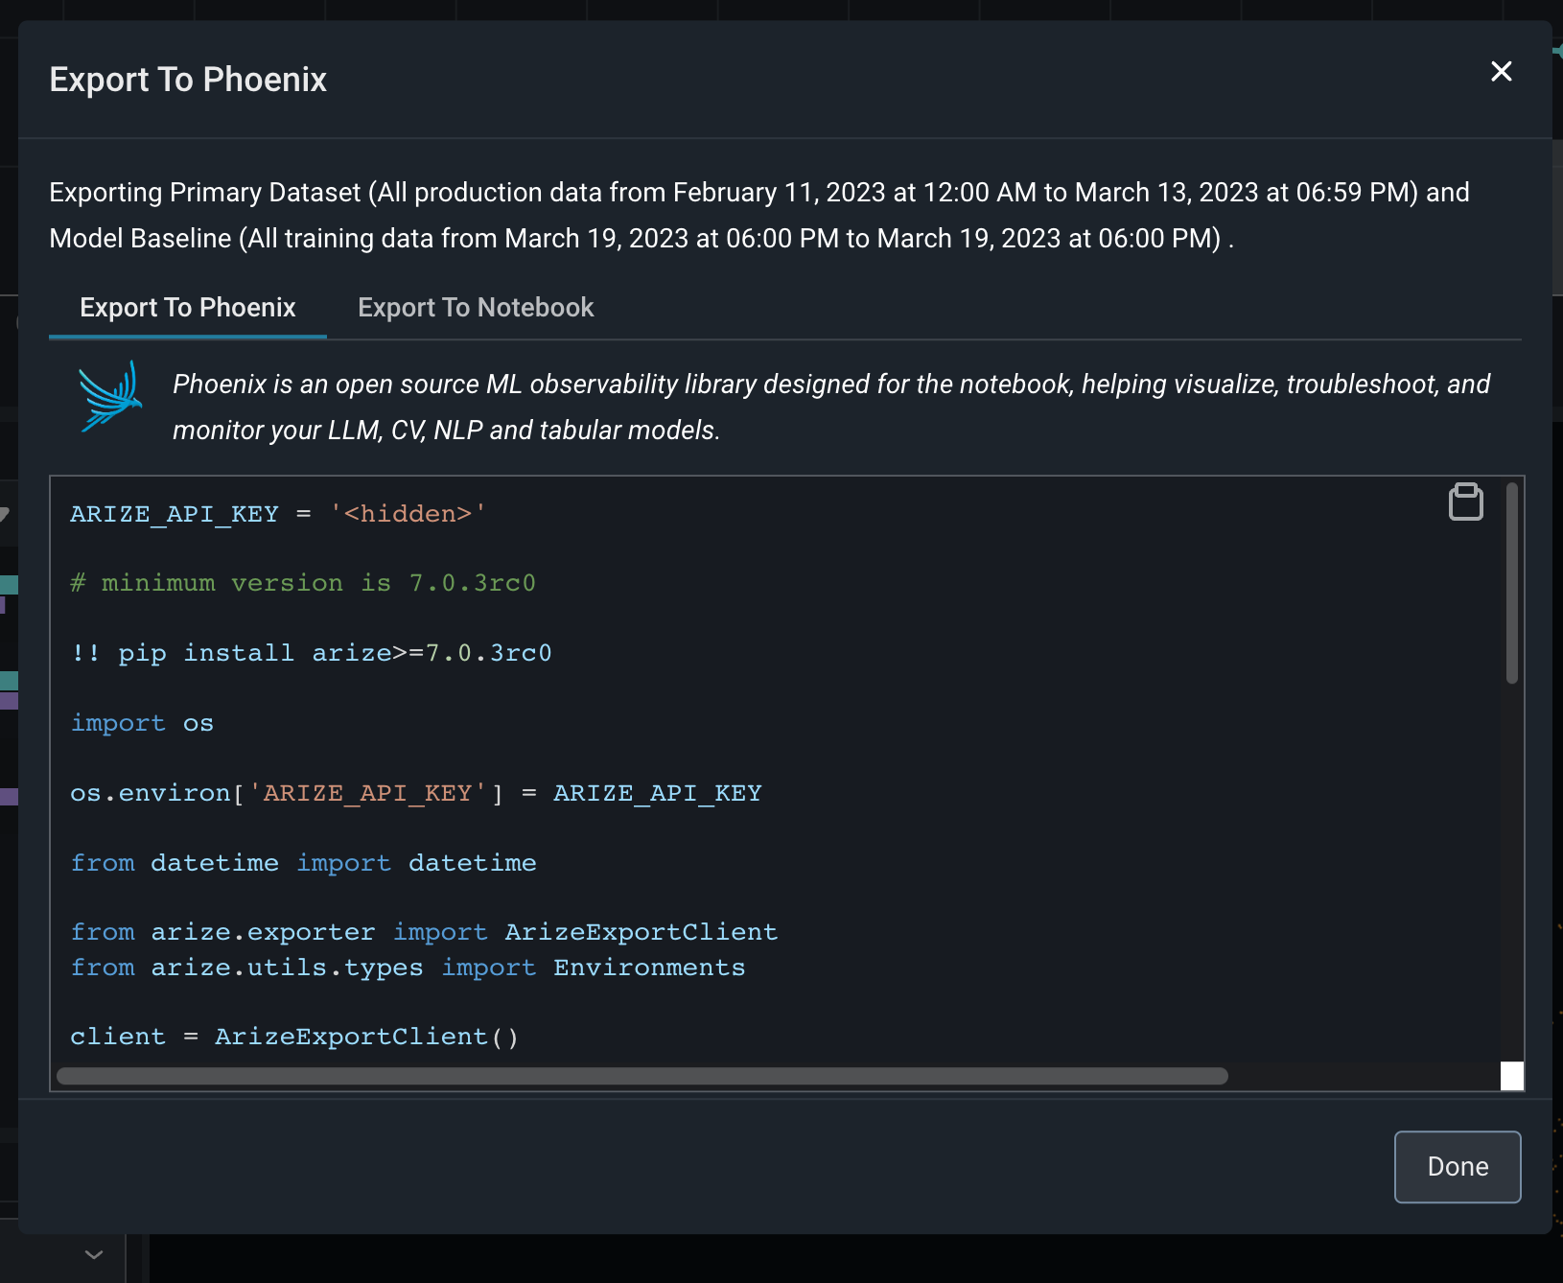
Task: Click the code block's horizontal scrollbar thumb
Action: tap(642, 1076)
